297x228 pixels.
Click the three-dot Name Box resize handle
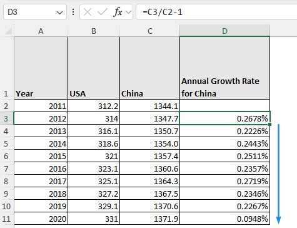(73, 12)
